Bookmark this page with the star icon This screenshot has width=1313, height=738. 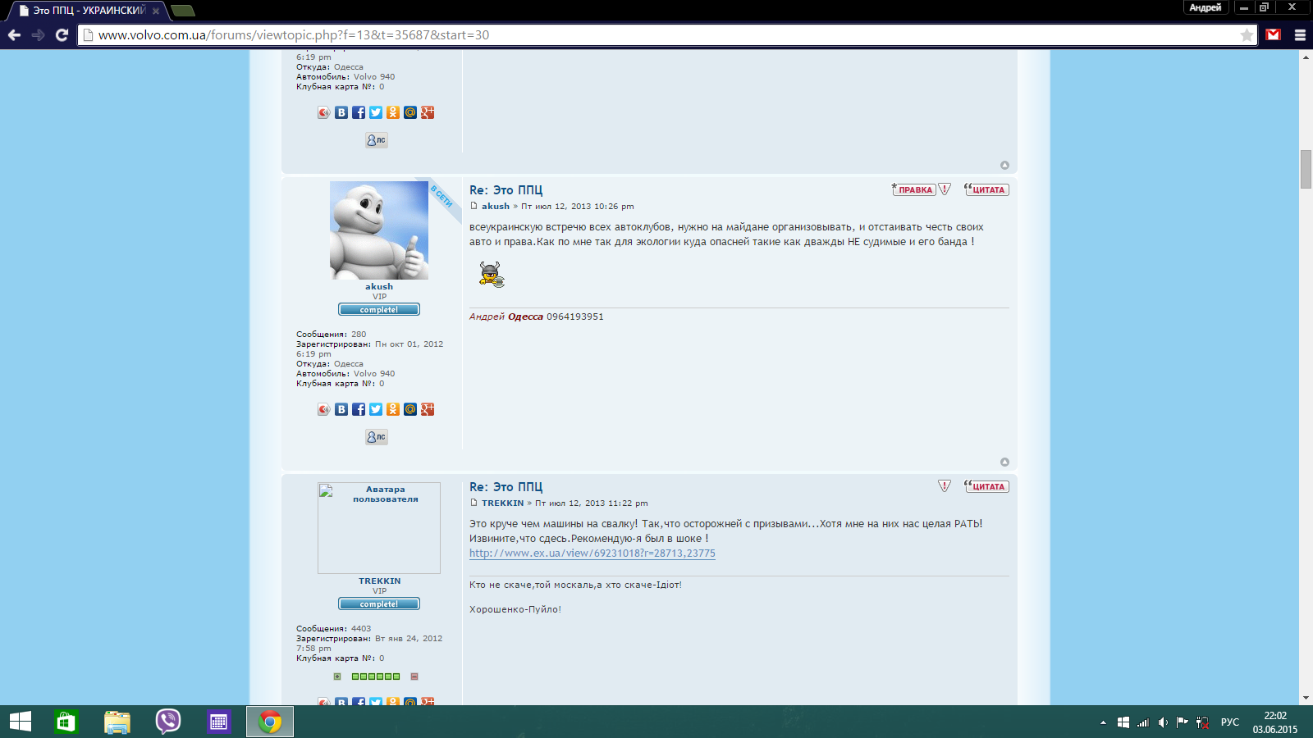point(1247,34)
